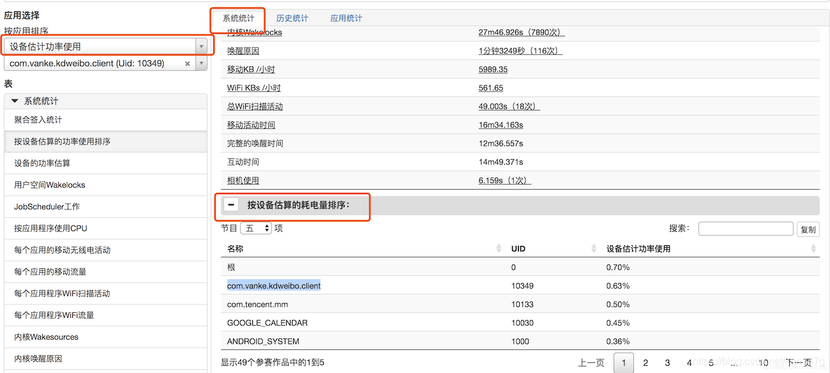The image size is (830, 373).
Task: Select 每个应用程序WiFi扫描活动 in the list
Action: coord(105,294)
